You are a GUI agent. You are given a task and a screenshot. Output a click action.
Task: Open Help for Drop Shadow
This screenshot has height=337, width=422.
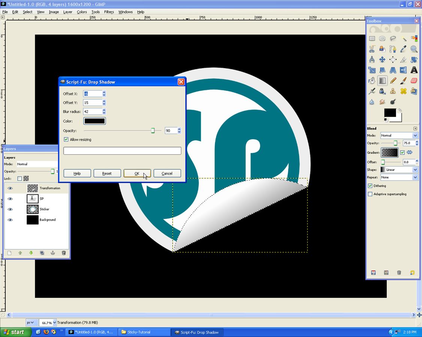77,173
